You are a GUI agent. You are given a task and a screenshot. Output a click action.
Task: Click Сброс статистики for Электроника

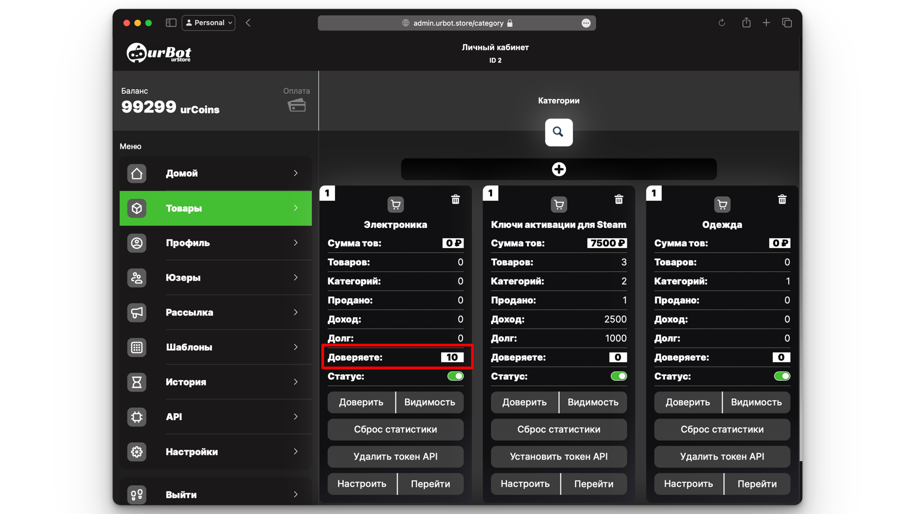coord(395,429)
